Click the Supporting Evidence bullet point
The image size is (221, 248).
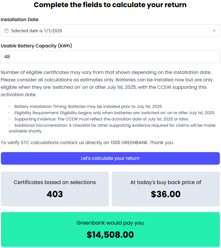(x=102, y=119)
